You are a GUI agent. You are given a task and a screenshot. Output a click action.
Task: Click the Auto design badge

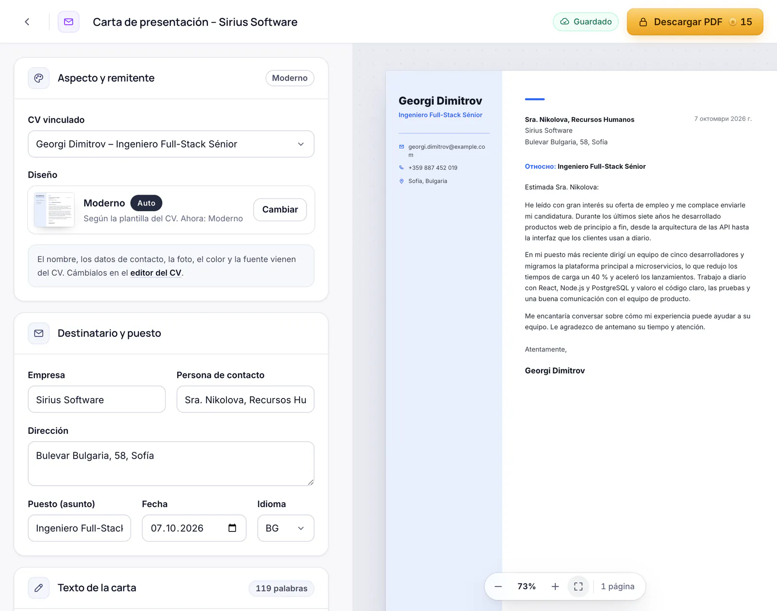(x=146, y=203)
